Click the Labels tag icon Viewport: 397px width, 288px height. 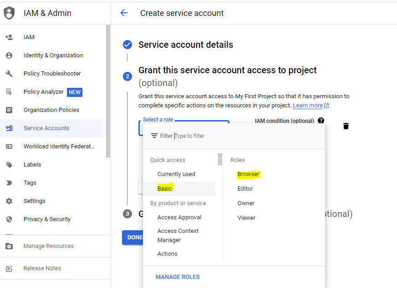pyautogui.click(x=9, y=165)
